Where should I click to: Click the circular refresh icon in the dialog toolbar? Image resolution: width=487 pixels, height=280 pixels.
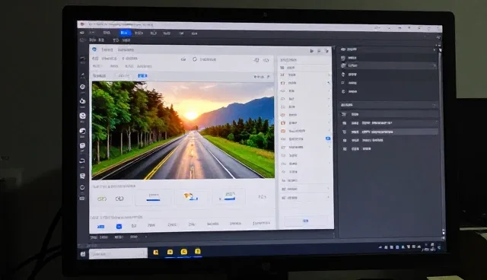click(195, 59)
